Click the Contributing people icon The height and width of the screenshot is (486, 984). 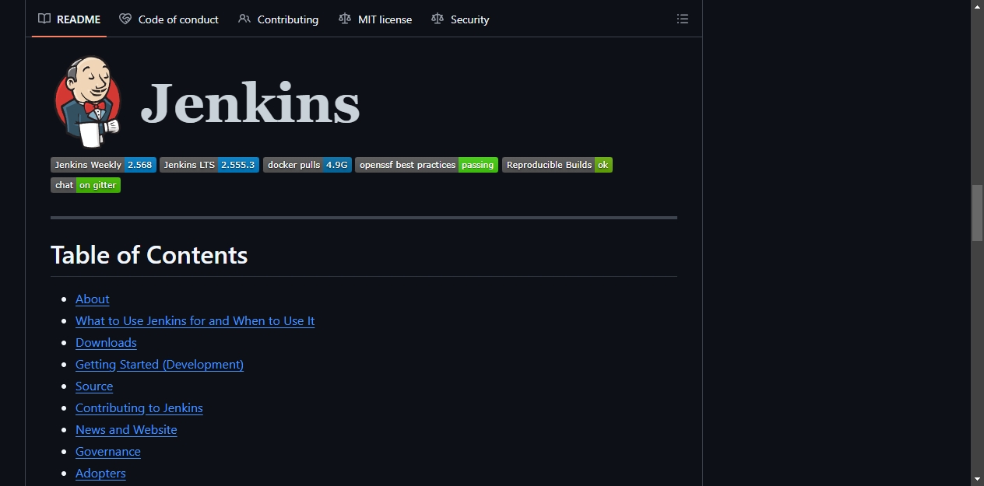click(x=244, y=19)
